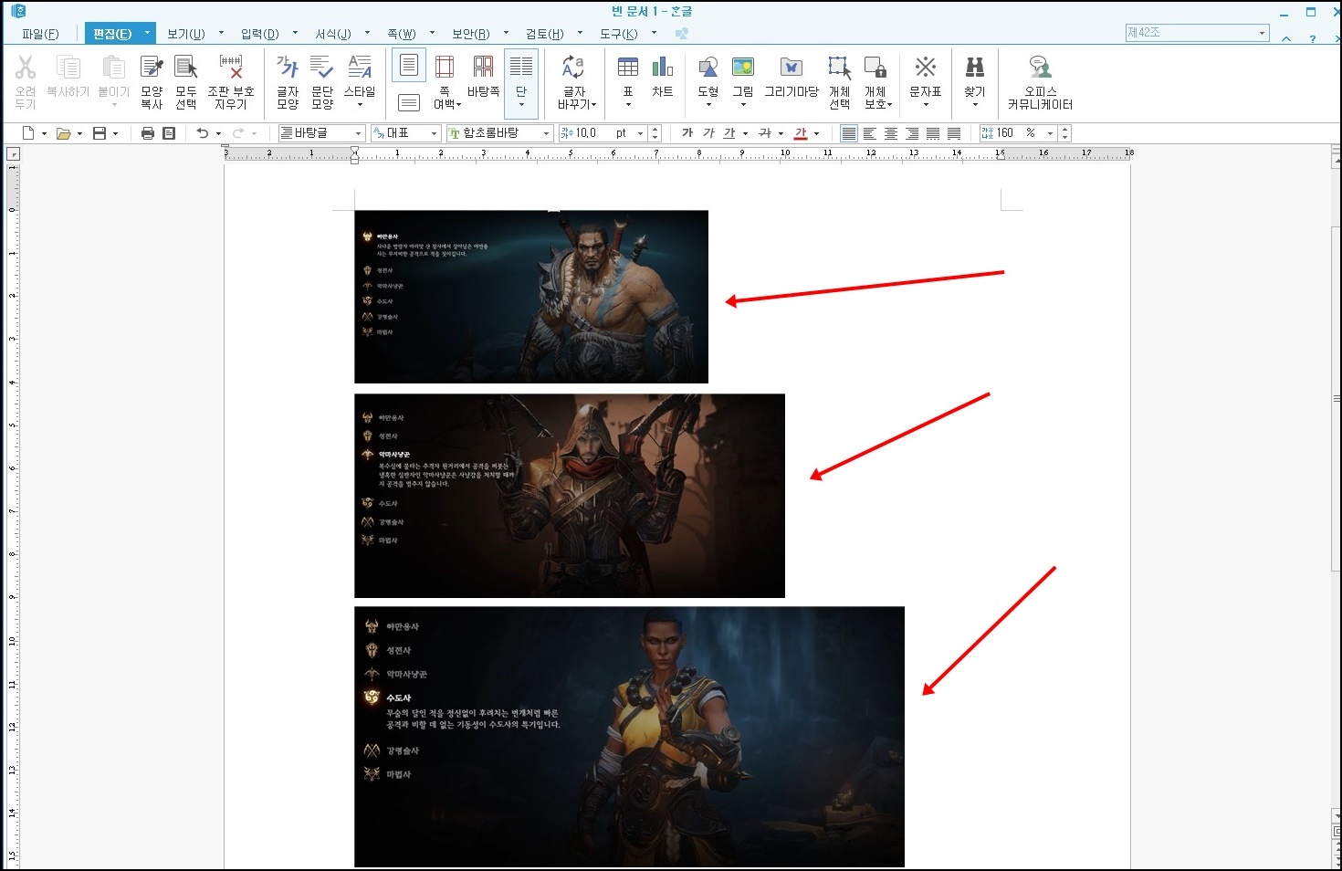Set left paragraph alignment
Viewport: 1342px width, 871px height.
[870, 133]
